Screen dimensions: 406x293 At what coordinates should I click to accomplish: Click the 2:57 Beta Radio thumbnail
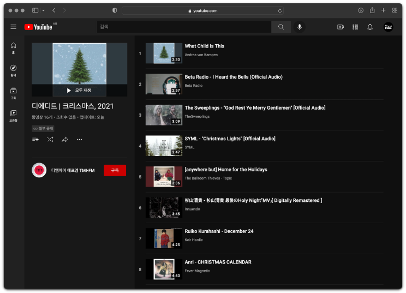(164, 84)
